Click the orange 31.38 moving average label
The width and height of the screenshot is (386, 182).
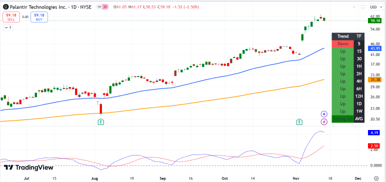(374, 79)
